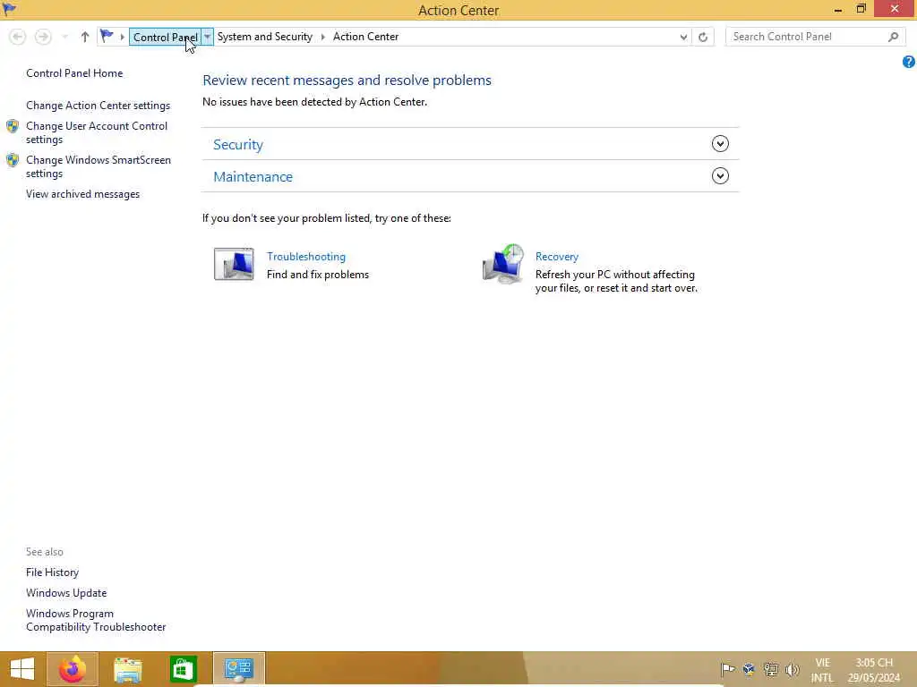This screenshot has height=687, width=917.
Task: Launch Firefox from the taskbar
Action: click(x=73, y=669)
